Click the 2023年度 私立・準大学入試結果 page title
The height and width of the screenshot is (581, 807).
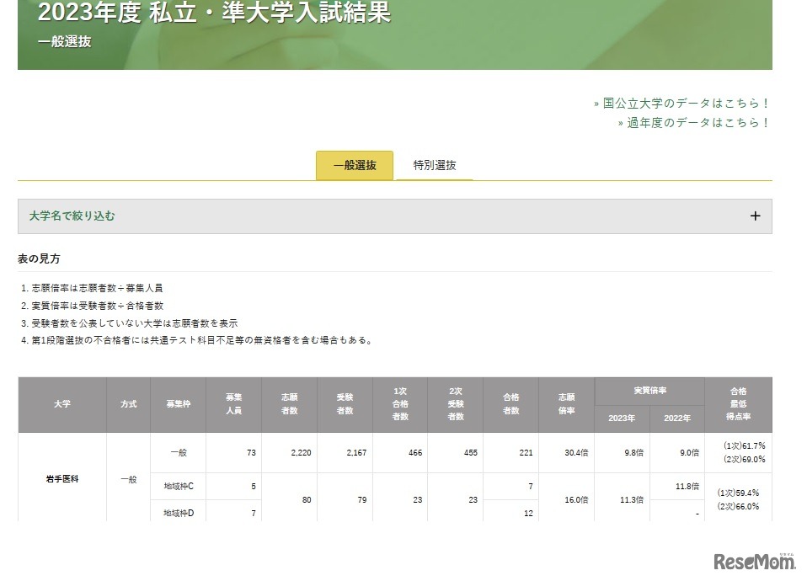pos(211,14)
